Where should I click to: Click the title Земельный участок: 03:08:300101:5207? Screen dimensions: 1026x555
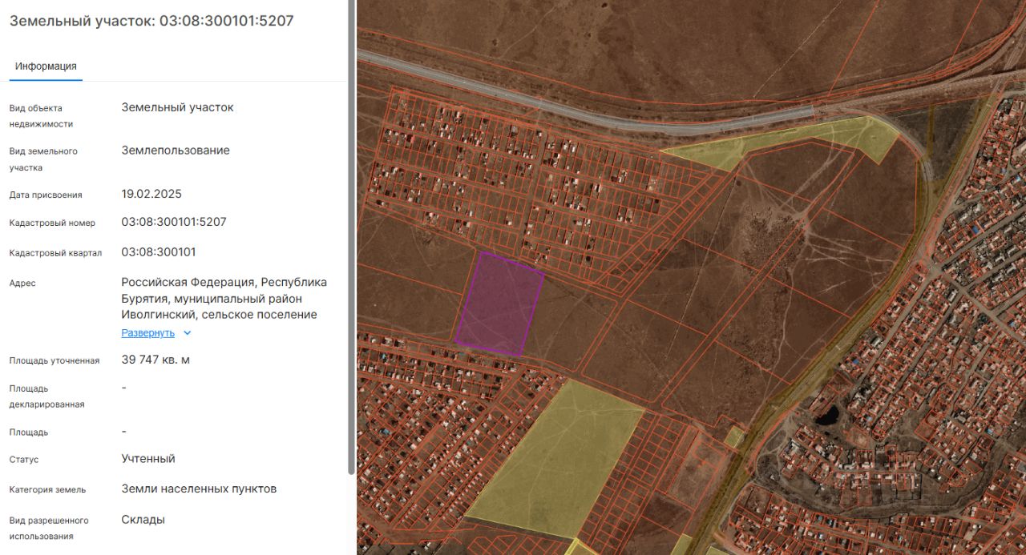[x=151, y=21]
